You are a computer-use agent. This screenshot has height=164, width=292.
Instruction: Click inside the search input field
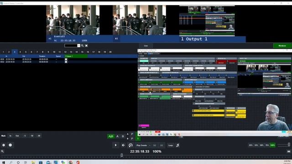[71, 46]
